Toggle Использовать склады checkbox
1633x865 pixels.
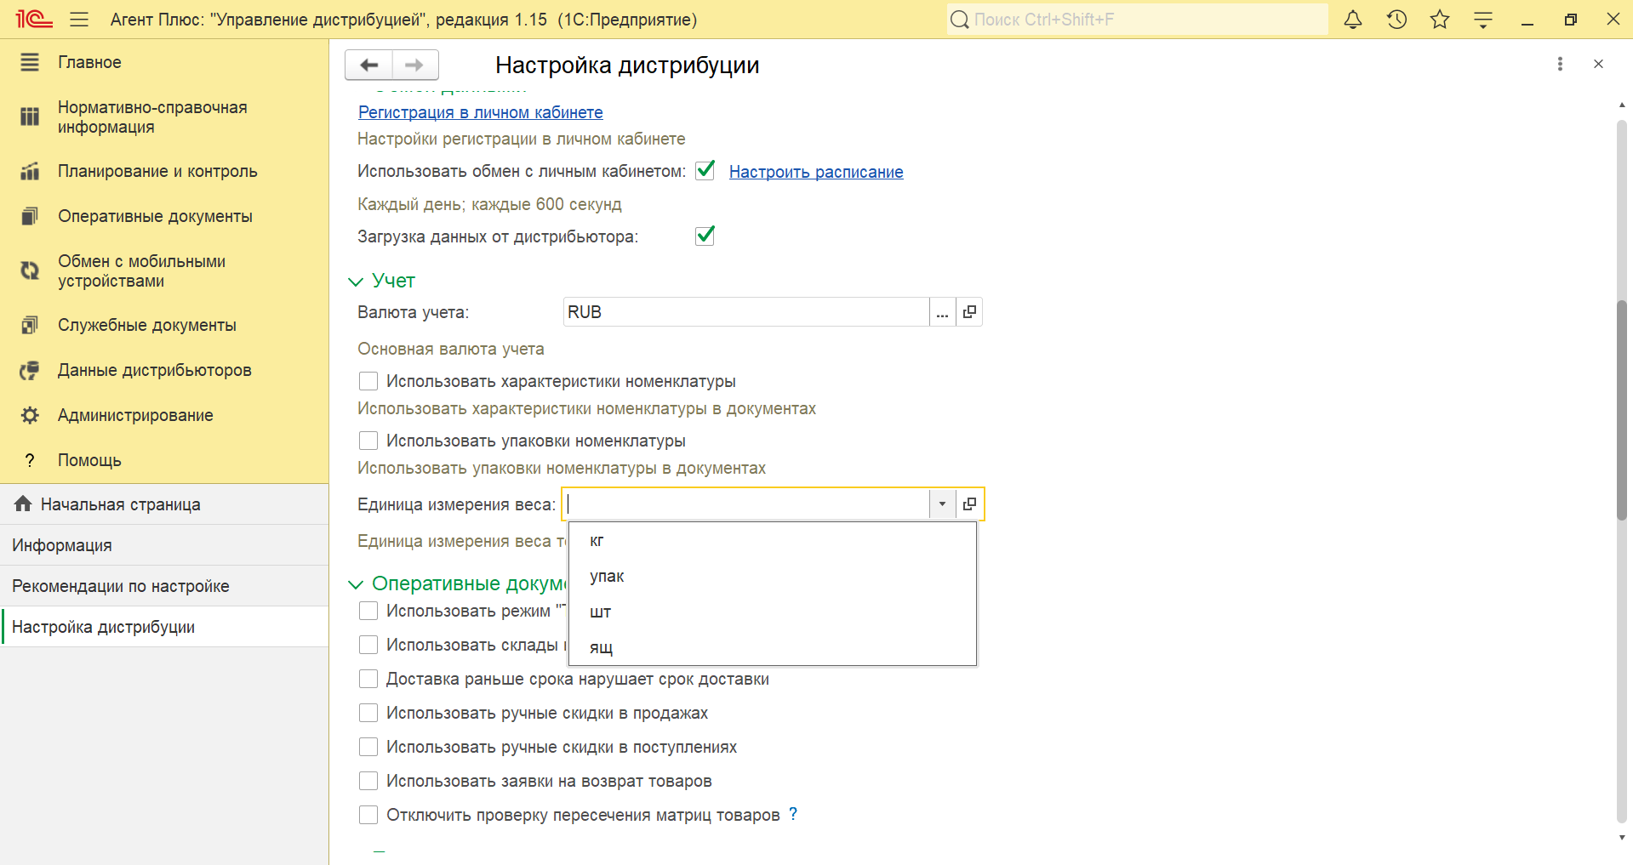point(368,645)
